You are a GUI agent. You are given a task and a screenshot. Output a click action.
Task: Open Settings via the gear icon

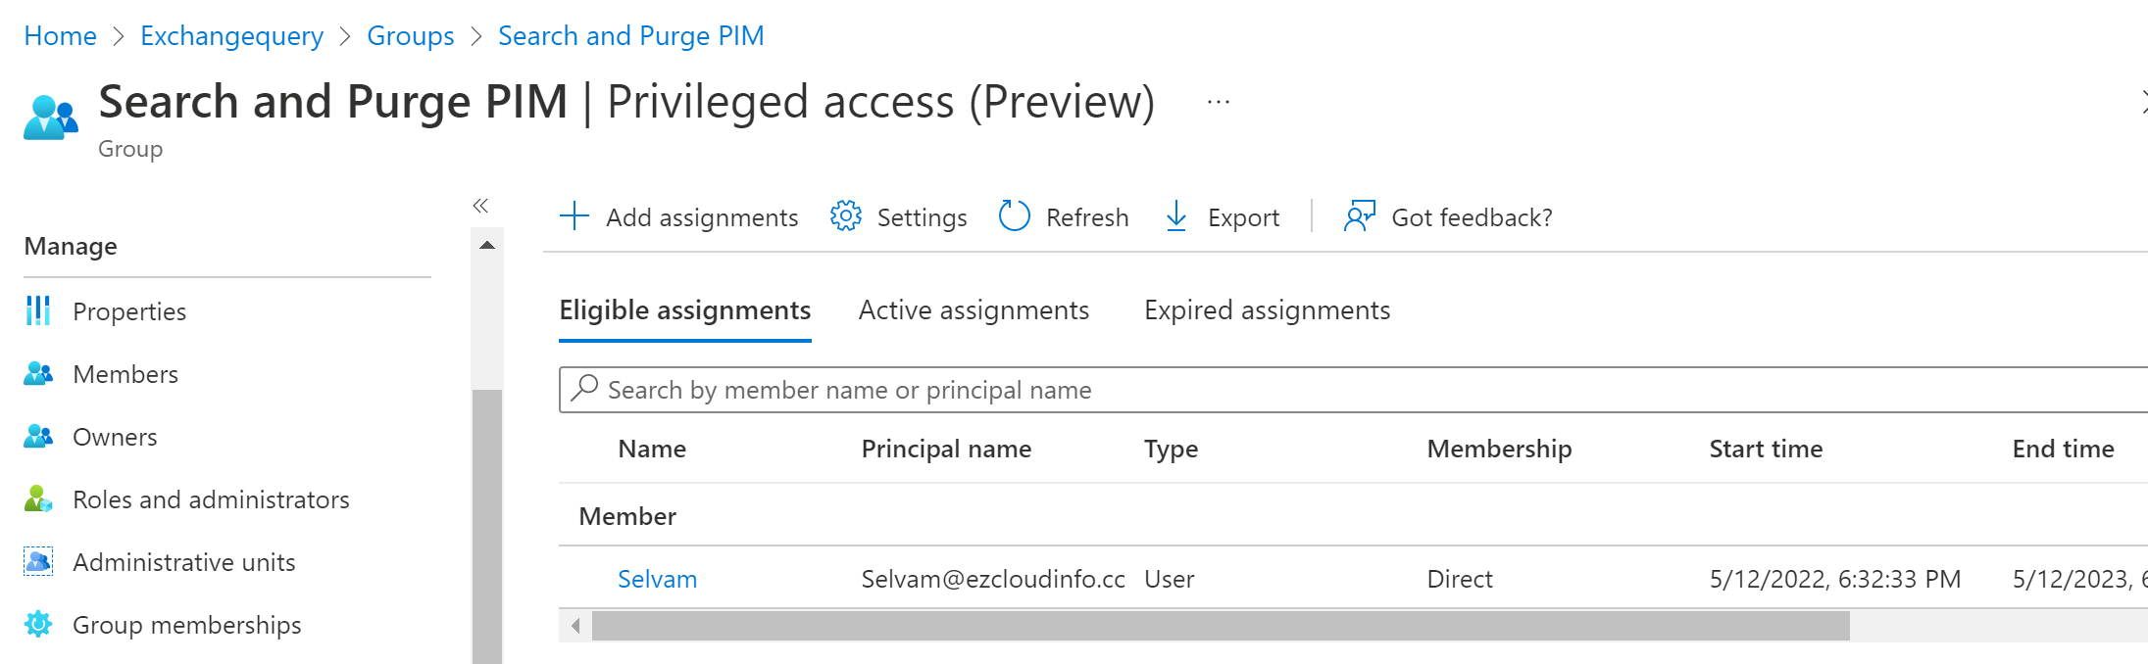845,216
